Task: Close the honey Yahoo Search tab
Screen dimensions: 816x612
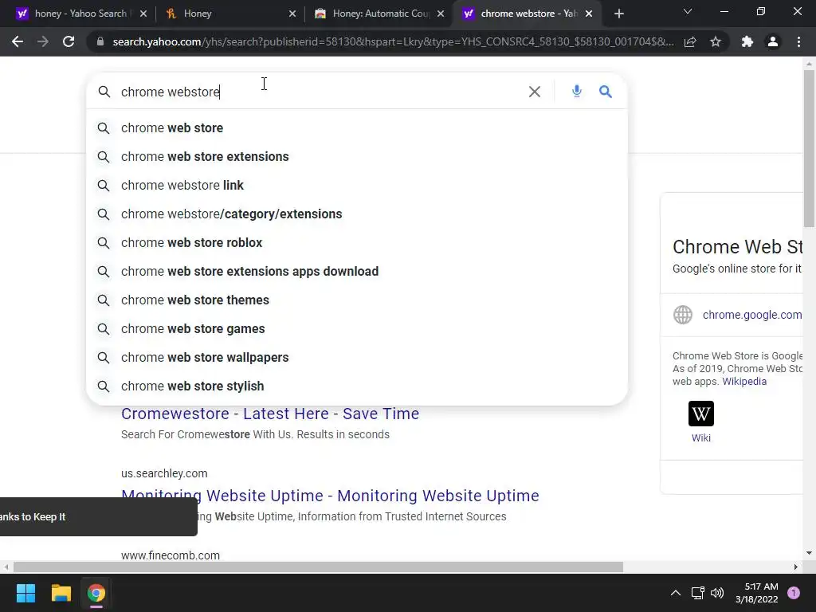Action: click(143, 14)
